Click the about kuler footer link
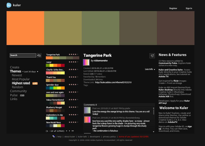 click(x=70, y=137)
